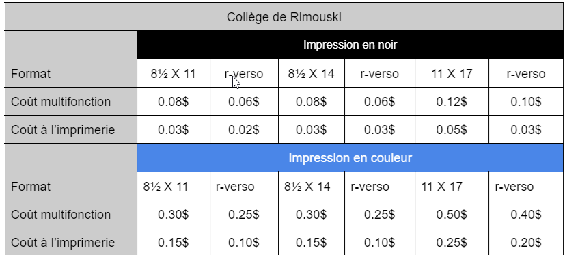Click the 11 X 17 cell in color section
565x255 pixels.
point(452,187)
